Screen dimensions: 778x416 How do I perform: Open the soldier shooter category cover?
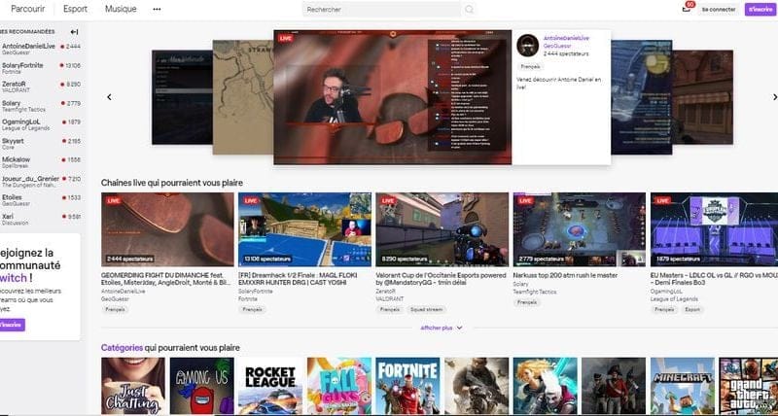point(477,386)
